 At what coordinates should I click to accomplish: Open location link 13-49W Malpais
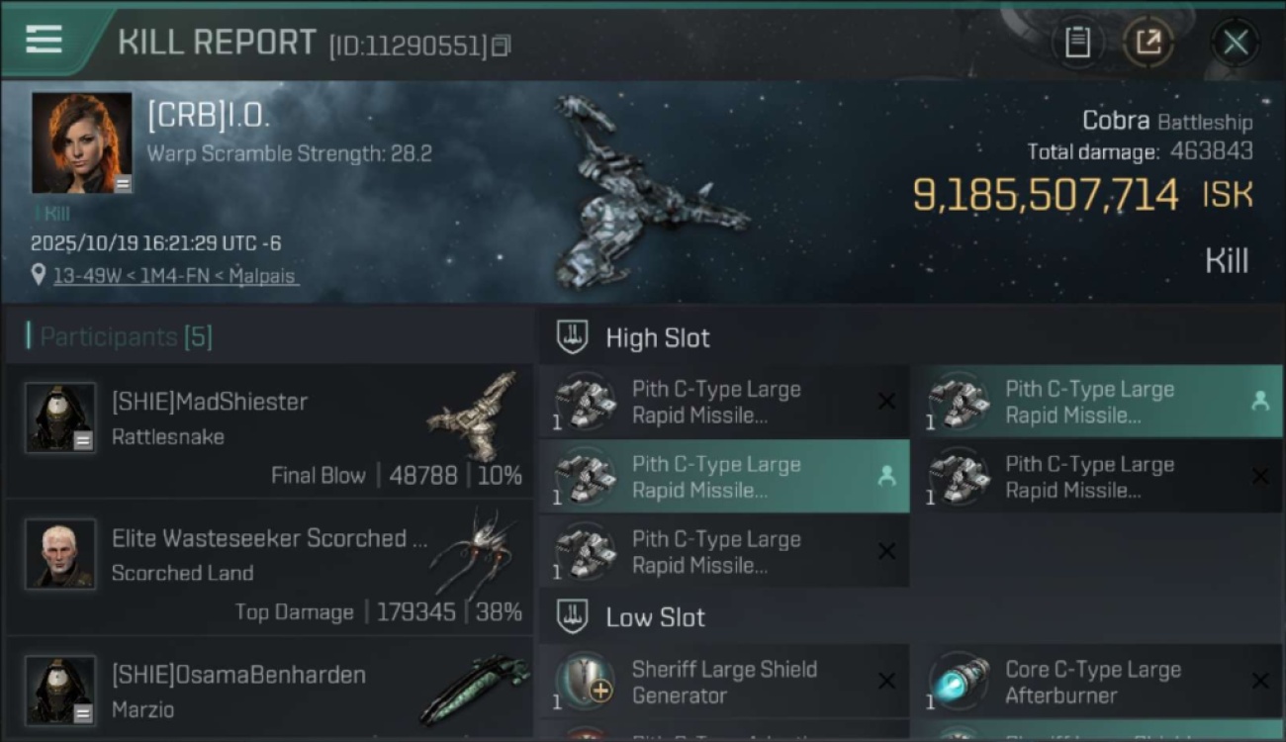[x=175, y=276]
